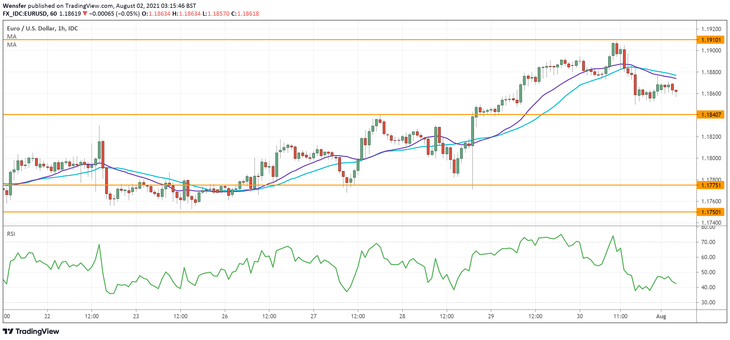This screenshot has height=340, width=730.
Task: Open the TradingView.com link in header
Action: pos(89,6)
